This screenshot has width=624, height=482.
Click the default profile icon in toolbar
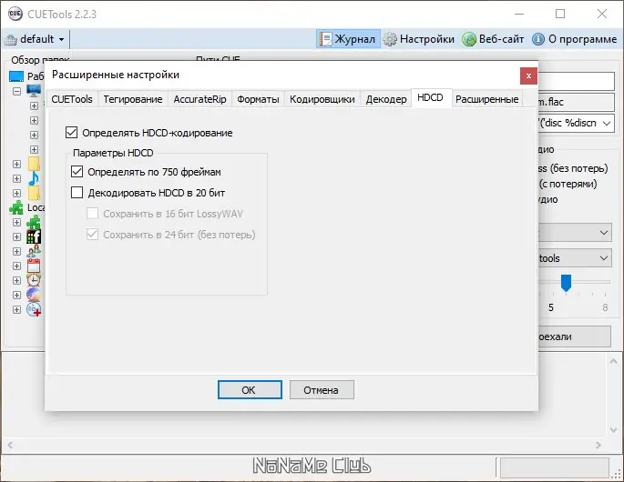(x=11, y=40)
